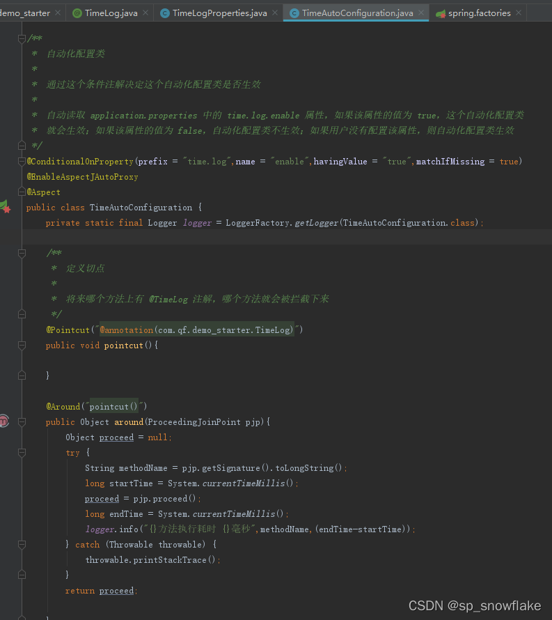Screen dimensions: 552x620
Task: Close the TimeAutoConfiguration.java tab
Action: coord(421,13)
